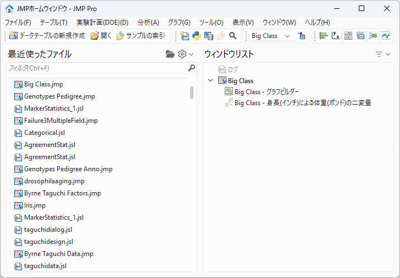400x278 pixels.
Task: Click the log script icon in window list
Action: tap(222, 69)
